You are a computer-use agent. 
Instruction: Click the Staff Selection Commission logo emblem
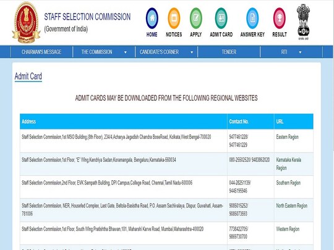(x=26, y=23)
